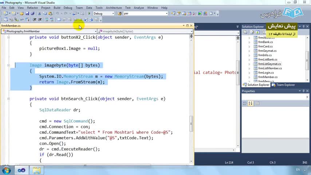This screenshot has height=175, width=311.
Task: Click the Paste clipboard icon
Action: (50, 13)
